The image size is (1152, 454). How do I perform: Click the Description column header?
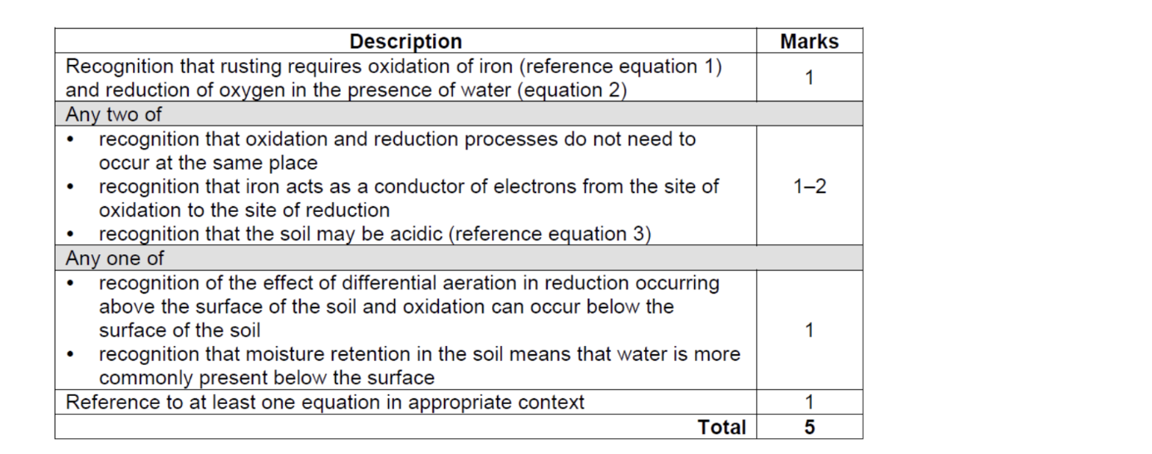(x=405, y=42)
